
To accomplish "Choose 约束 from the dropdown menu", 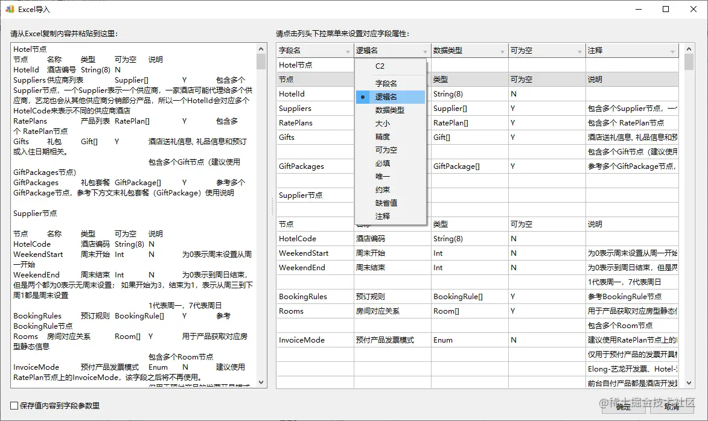I will pos(391,190).
